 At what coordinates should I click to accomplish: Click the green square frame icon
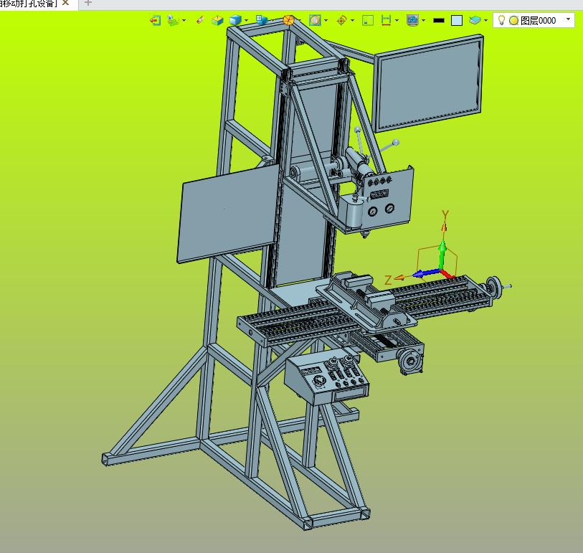pyautogui.click(x=368, y=20)
